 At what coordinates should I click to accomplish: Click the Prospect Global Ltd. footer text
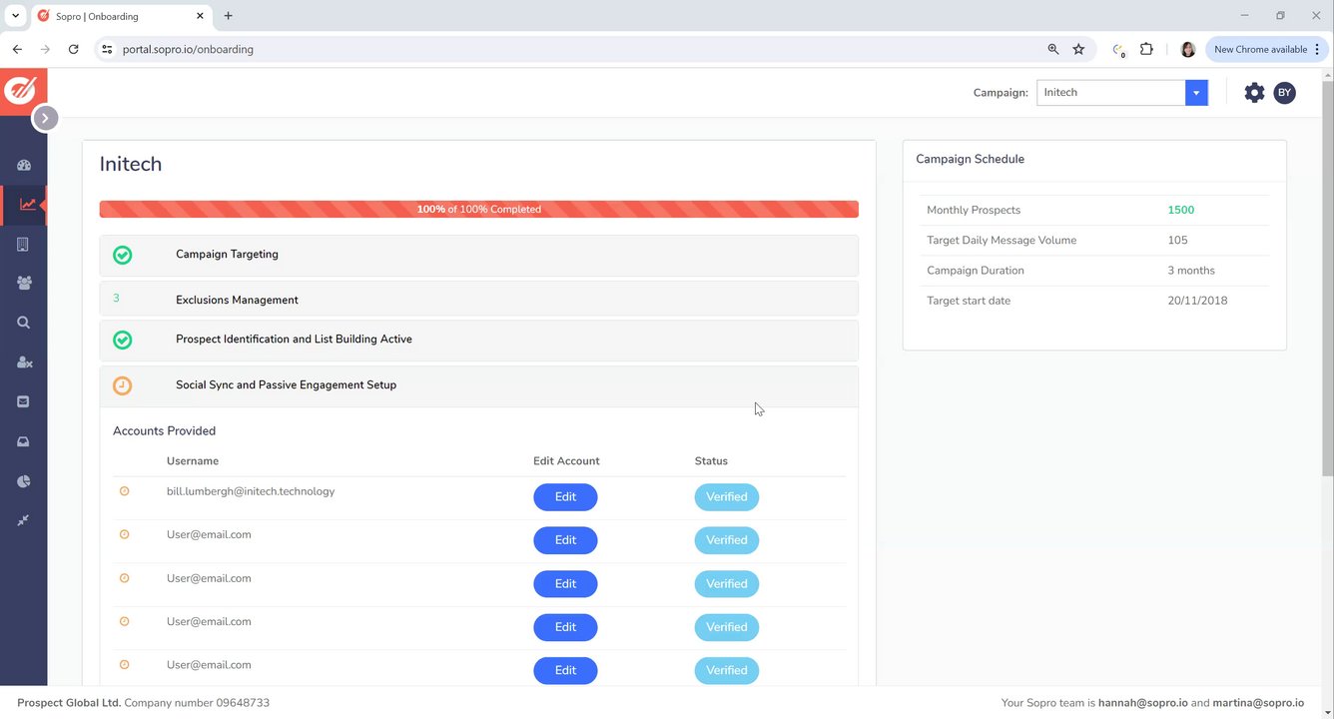tap(69, 703)
